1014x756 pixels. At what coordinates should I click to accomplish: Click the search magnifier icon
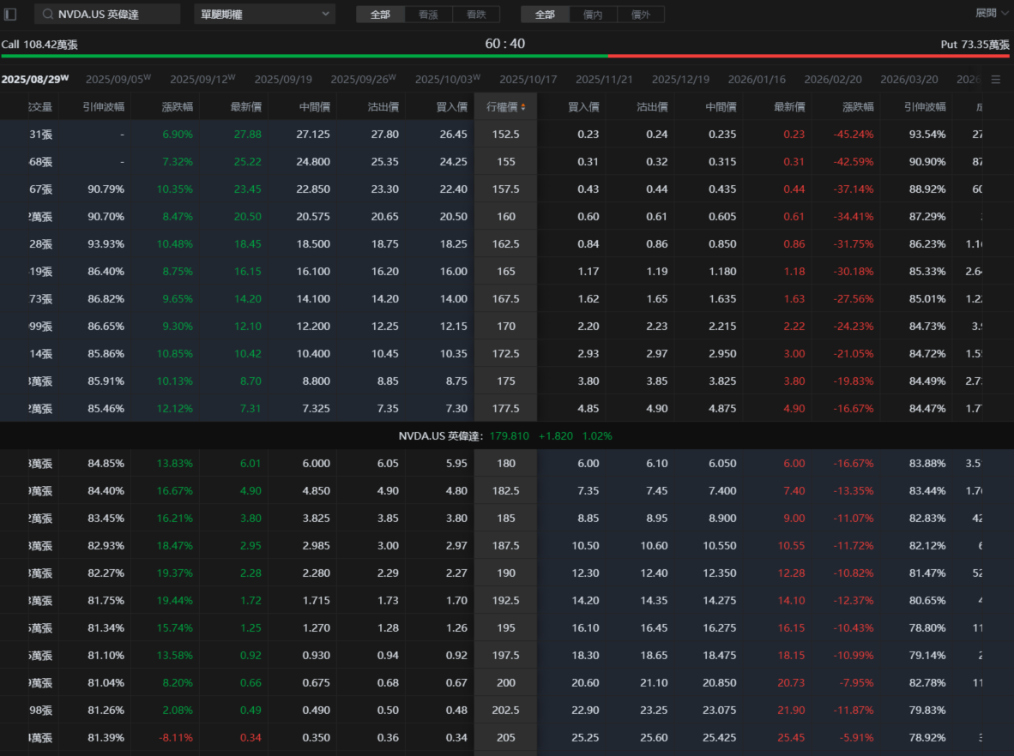(x=47, y=15)
